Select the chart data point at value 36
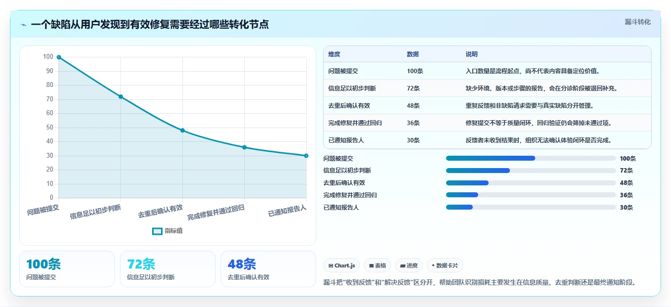671x307 pixels. coord(244,147)
